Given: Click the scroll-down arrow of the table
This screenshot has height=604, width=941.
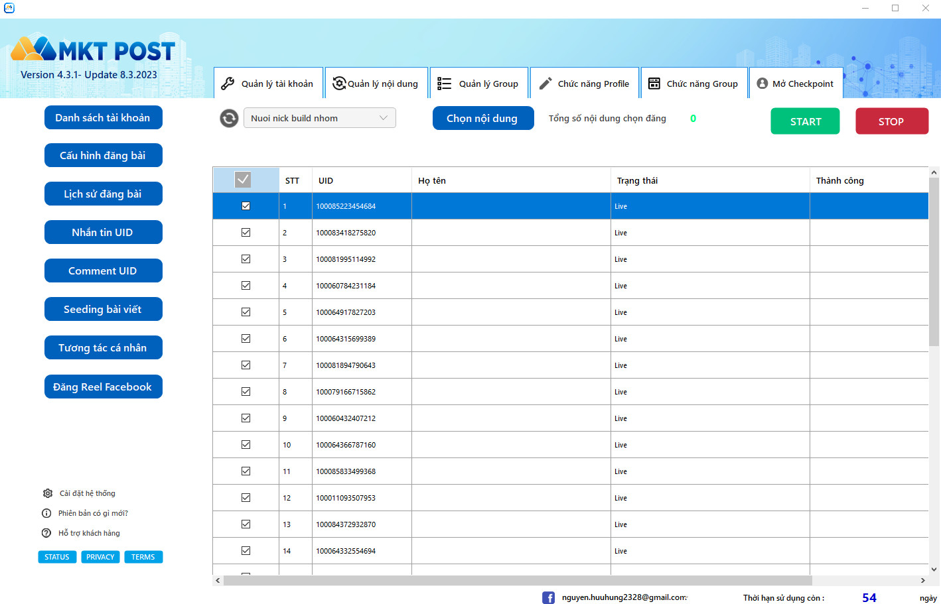Looking at the screenshot, I should [934, 569].
